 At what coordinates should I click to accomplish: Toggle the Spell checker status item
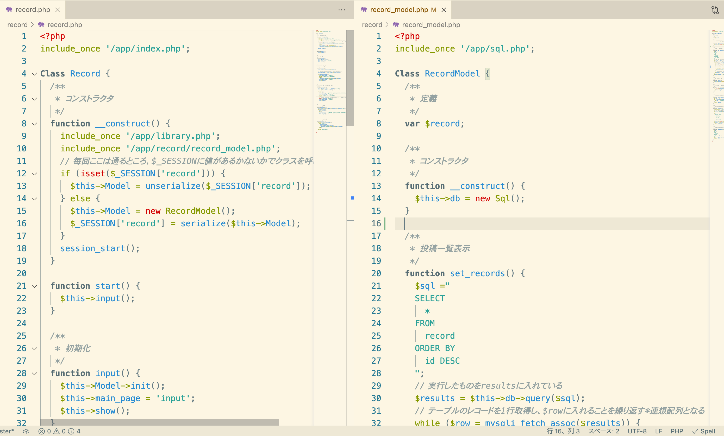[704, 431]
